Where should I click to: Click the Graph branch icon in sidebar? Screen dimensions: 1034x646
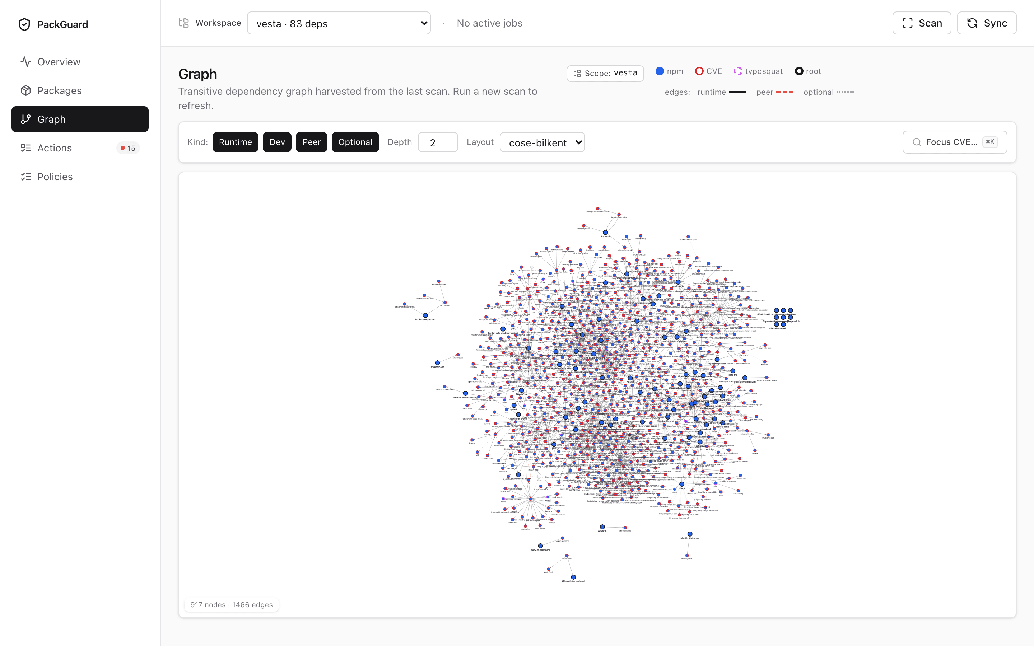[x=25, y=119]
